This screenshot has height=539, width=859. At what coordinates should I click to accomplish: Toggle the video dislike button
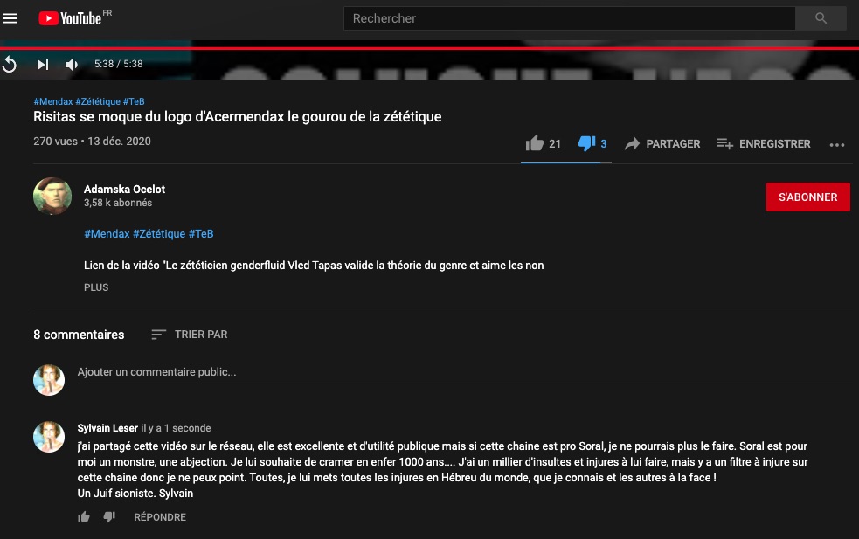[592, 143]
